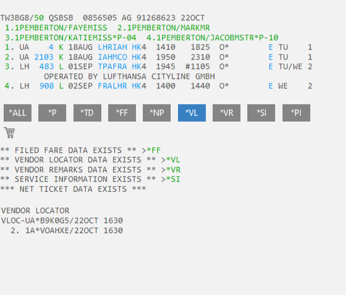346x295 pixels.
Task: Select passenger 2.1PEMBERTON/MARKMR
Action: 163,28
